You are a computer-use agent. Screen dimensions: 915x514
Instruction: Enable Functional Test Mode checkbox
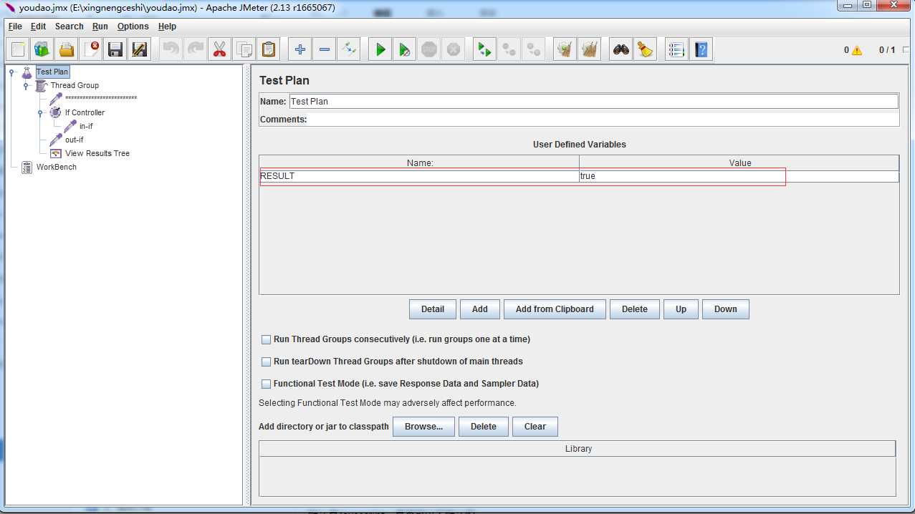pos(267,384)
